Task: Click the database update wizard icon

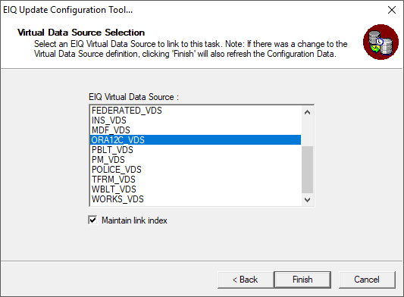Action: point(381,42)
